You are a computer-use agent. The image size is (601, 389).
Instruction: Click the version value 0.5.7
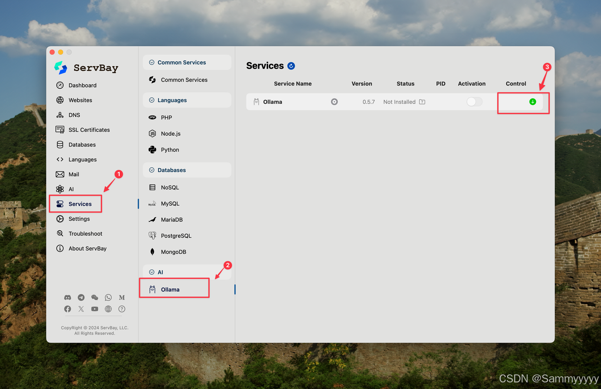(x=369, y=102)
